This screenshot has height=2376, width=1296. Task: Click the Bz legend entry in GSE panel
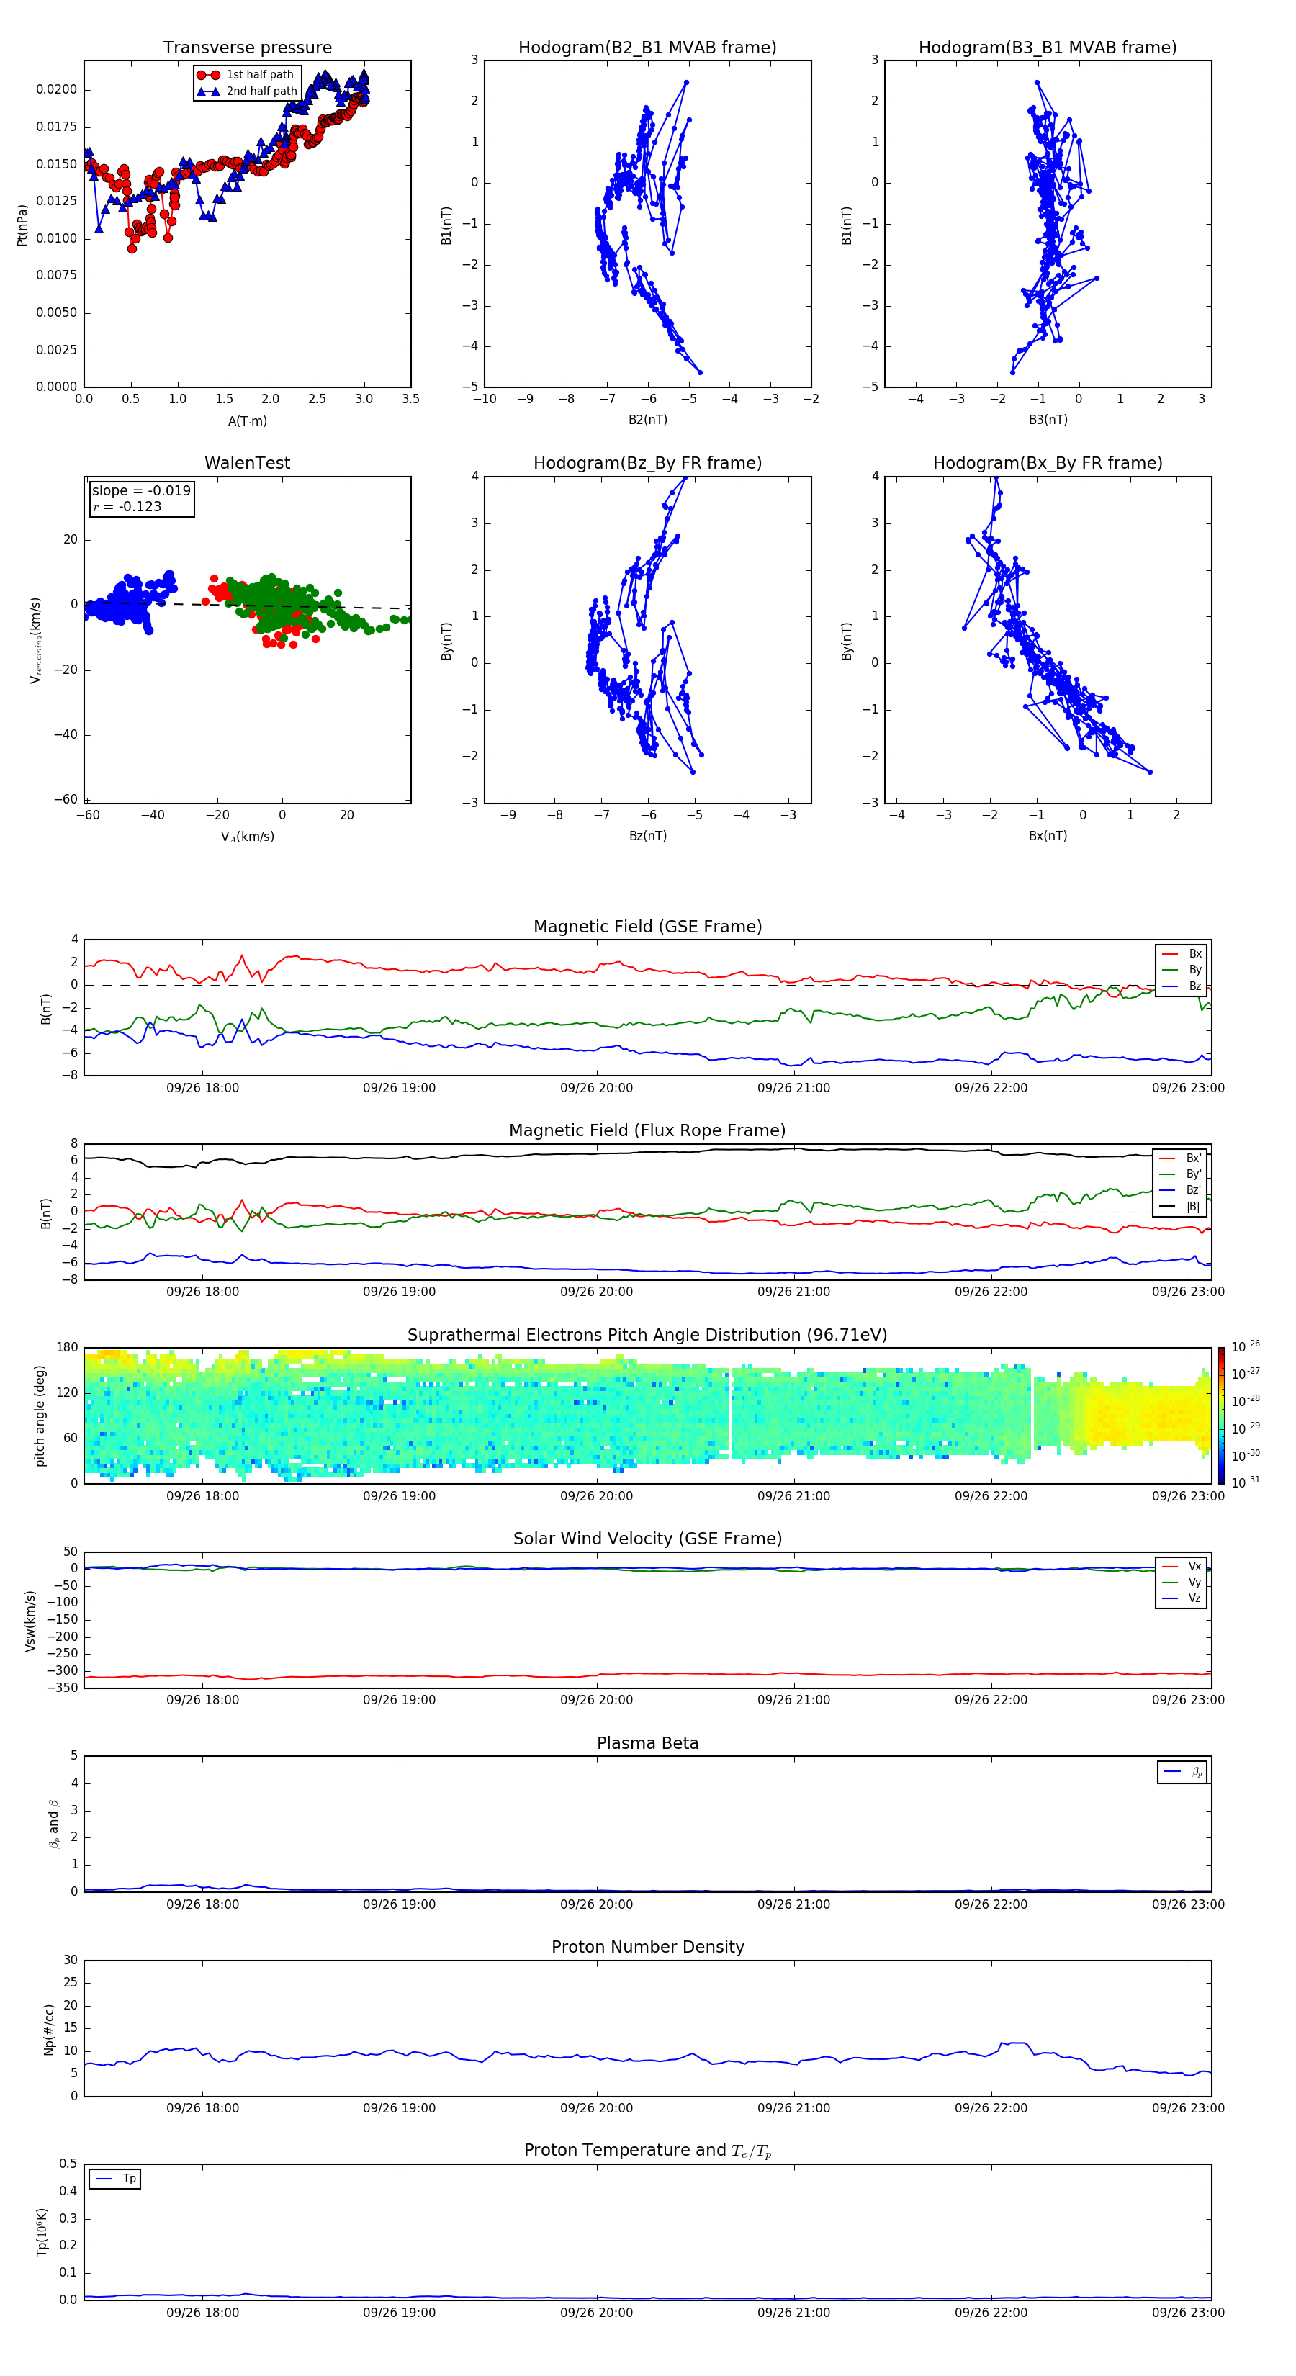[x=1182, y=986]
